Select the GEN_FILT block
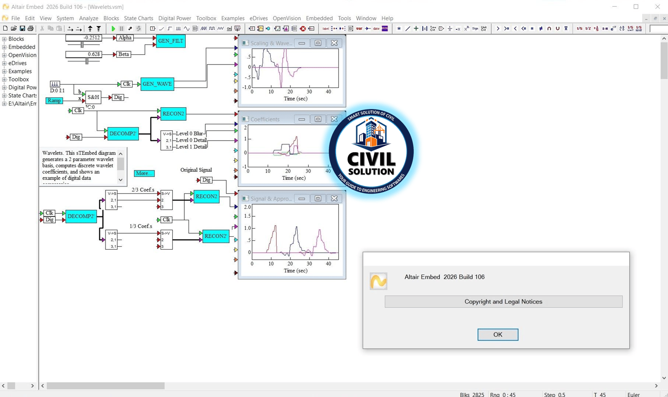Viewport: 668px width, 397px height. pyautogui.click(x=171, y=41)
